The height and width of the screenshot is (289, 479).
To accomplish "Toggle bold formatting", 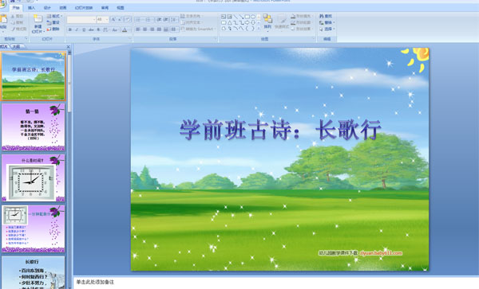I will [70, 29].
